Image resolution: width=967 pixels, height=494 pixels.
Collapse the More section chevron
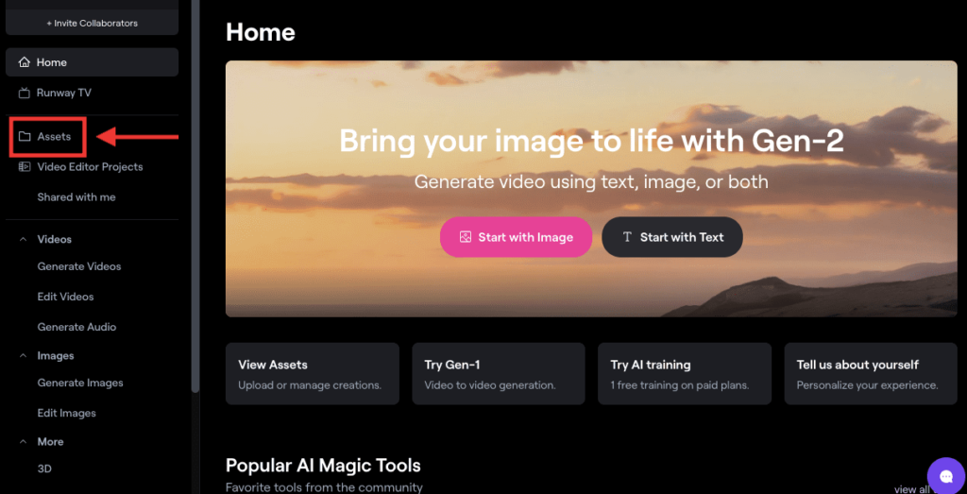(24, 442)
